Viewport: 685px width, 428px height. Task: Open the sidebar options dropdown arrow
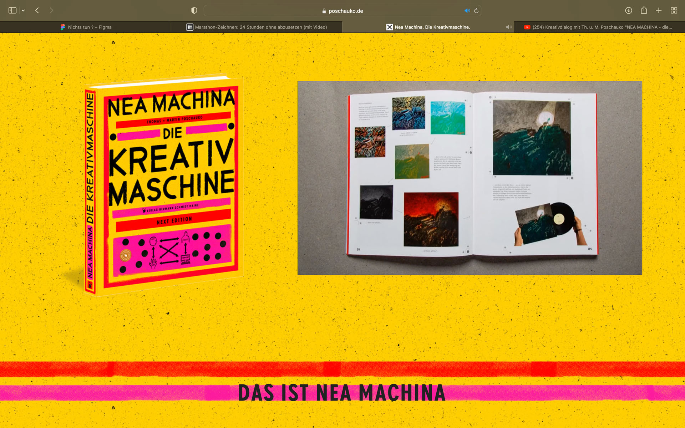tap(23, 11)
